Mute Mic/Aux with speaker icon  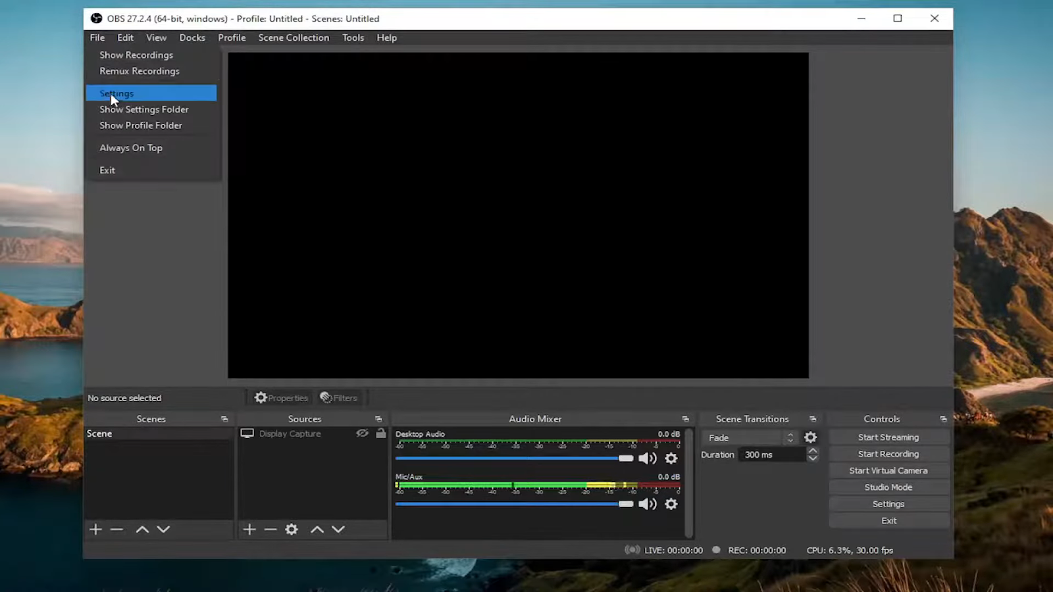[647, 504]
